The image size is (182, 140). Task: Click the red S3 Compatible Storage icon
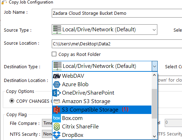(57, 110)
